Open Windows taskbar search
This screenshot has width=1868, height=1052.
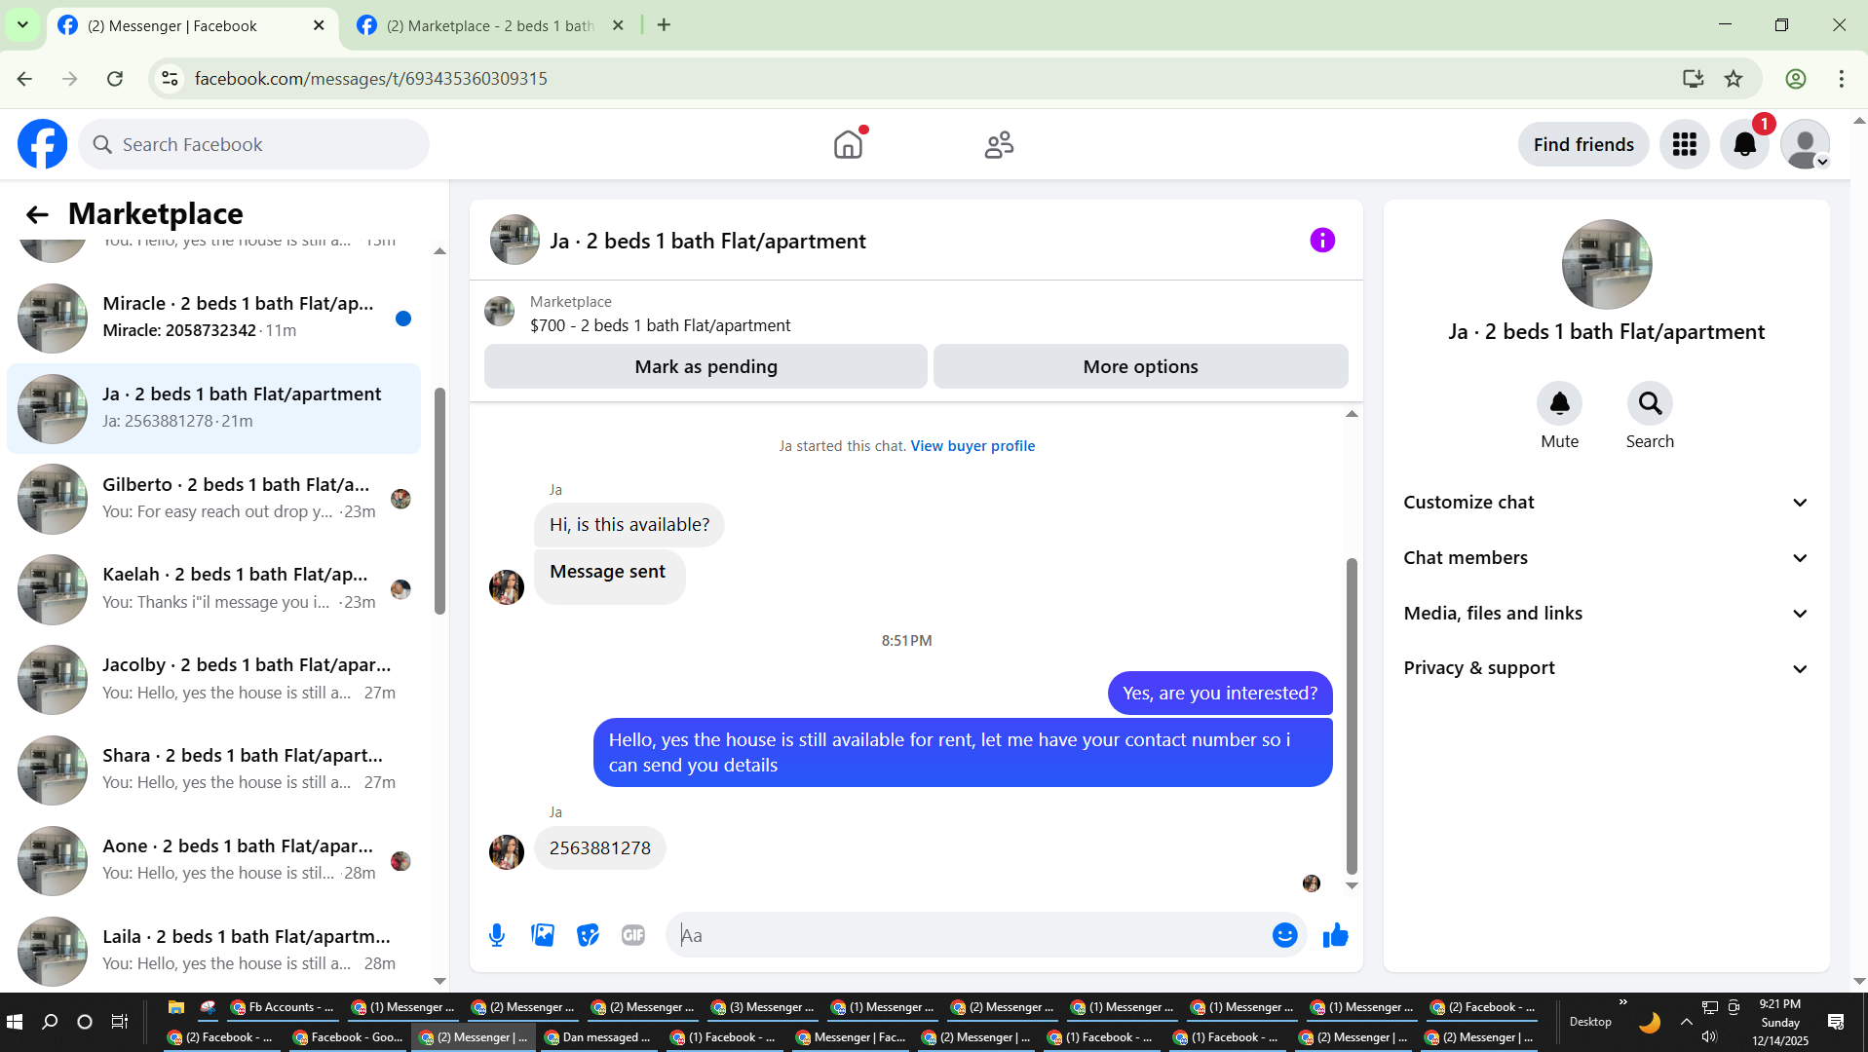tap(50, 1022)
